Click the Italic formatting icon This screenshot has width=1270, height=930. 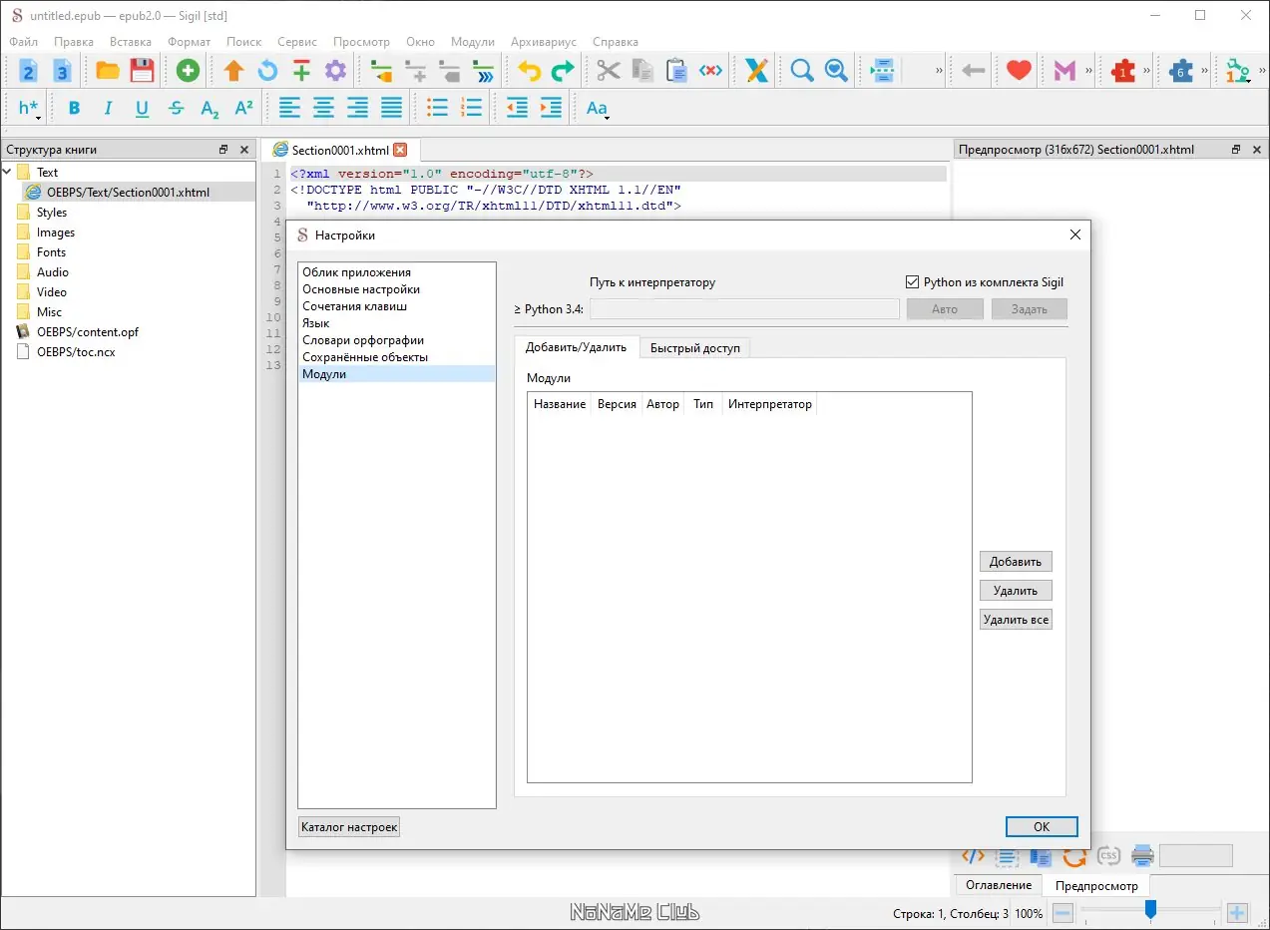(108, 109)
